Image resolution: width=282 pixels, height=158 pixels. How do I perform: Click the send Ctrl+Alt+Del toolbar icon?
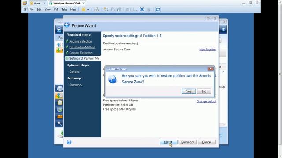96,10
